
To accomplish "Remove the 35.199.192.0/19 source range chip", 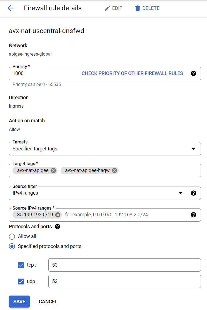I will (x=58, y=215).
